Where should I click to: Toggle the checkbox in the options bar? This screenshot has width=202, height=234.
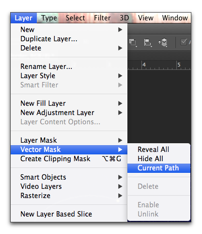pos(184,42)
